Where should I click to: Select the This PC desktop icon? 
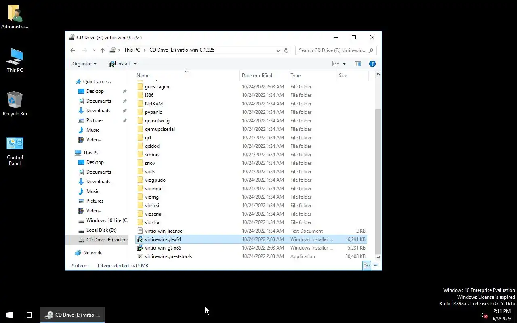click(x=15, y=61)
